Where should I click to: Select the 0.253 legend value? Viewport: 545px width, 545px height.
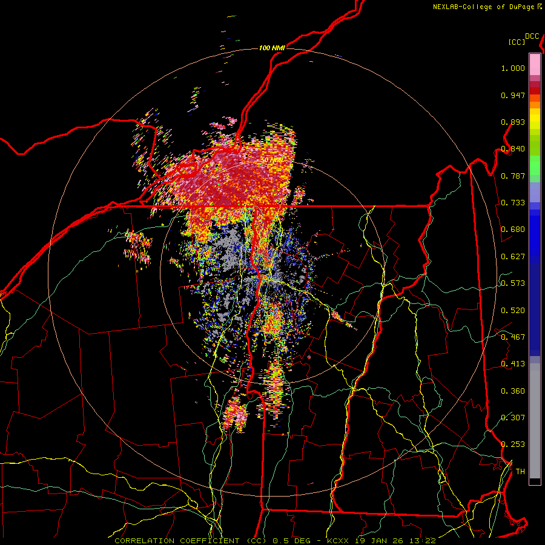pyautogui.click(x=513, y=444)
